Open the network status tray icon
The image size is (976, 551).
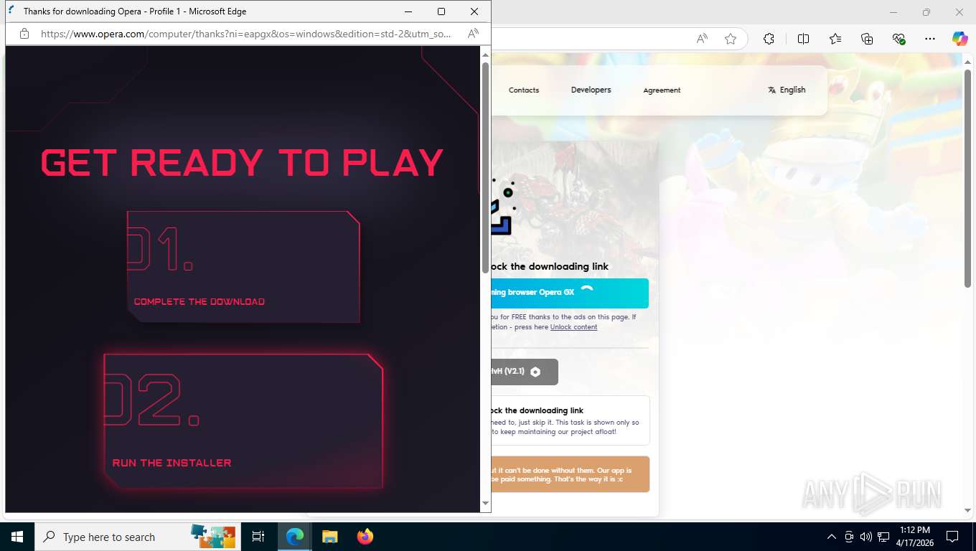(x=883, y=537)
